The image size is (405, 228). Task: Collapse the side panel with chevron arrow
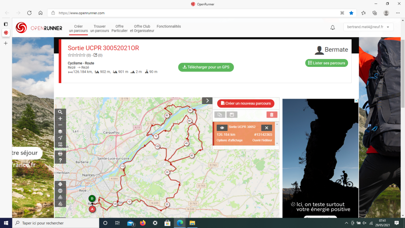[x=207, y=101]
